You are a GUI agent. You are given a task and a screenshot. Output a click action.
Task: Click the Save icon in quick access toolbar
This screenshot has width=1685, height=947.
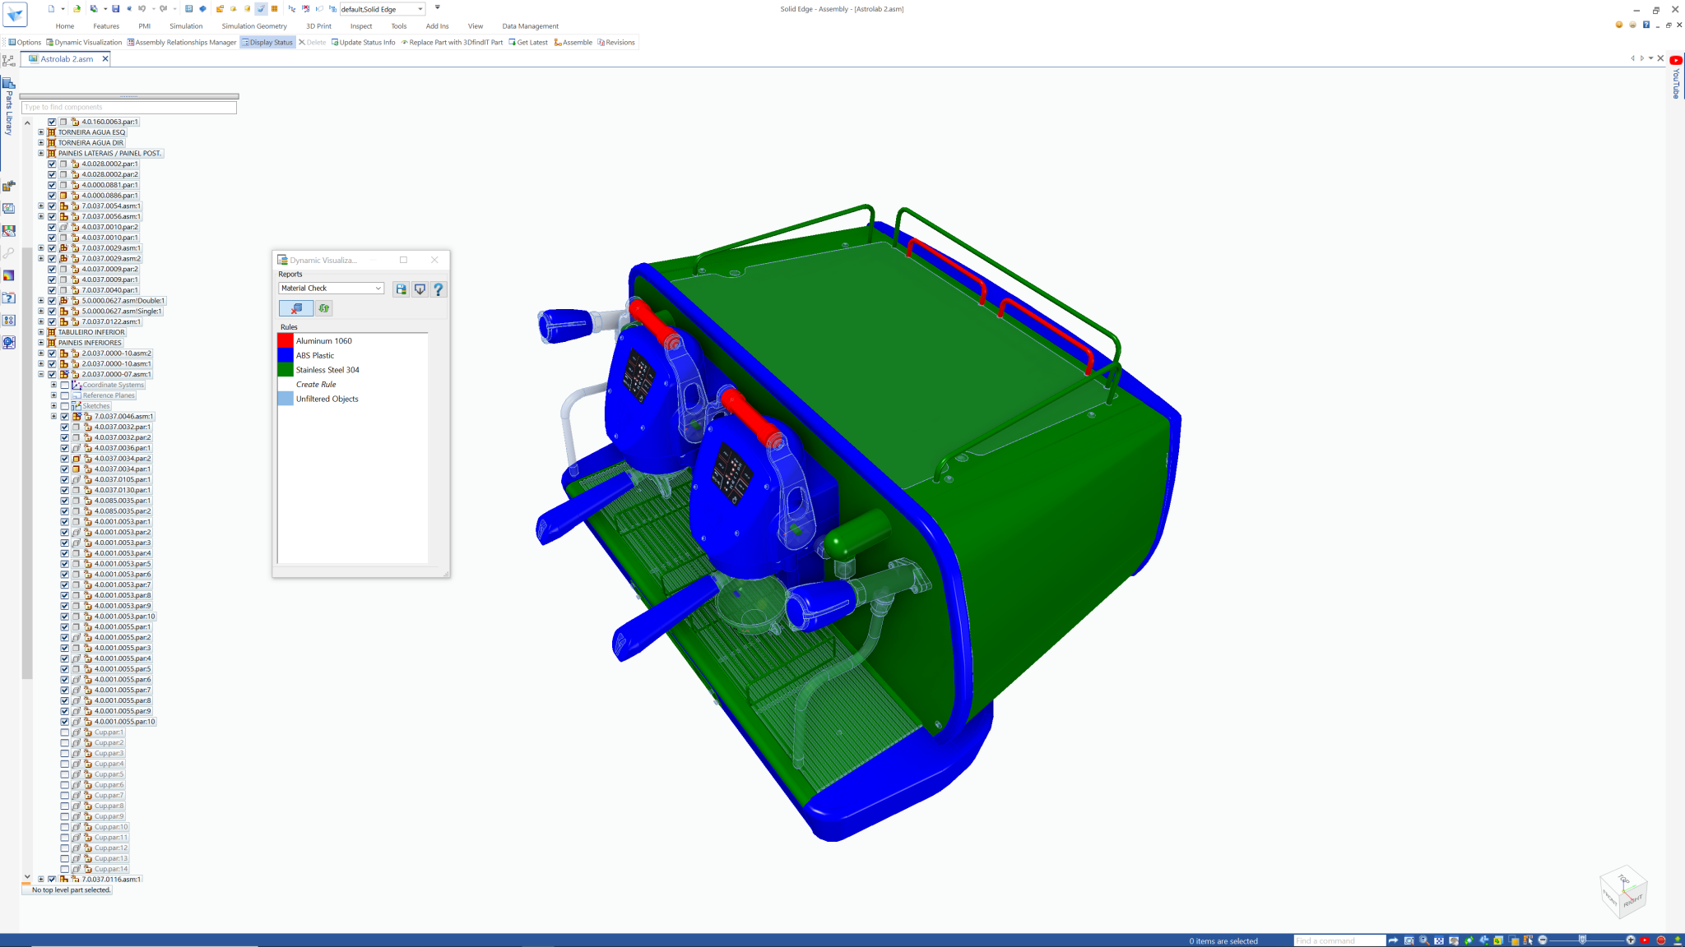click(x=116, y=9)
